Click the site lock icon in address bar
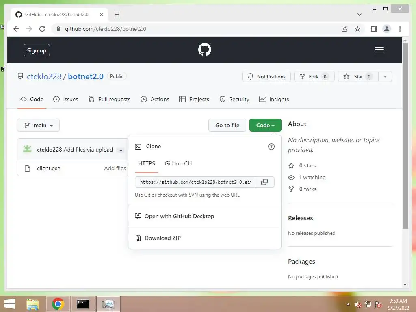Screen dimensions: 416x312 tap(58, 29)
